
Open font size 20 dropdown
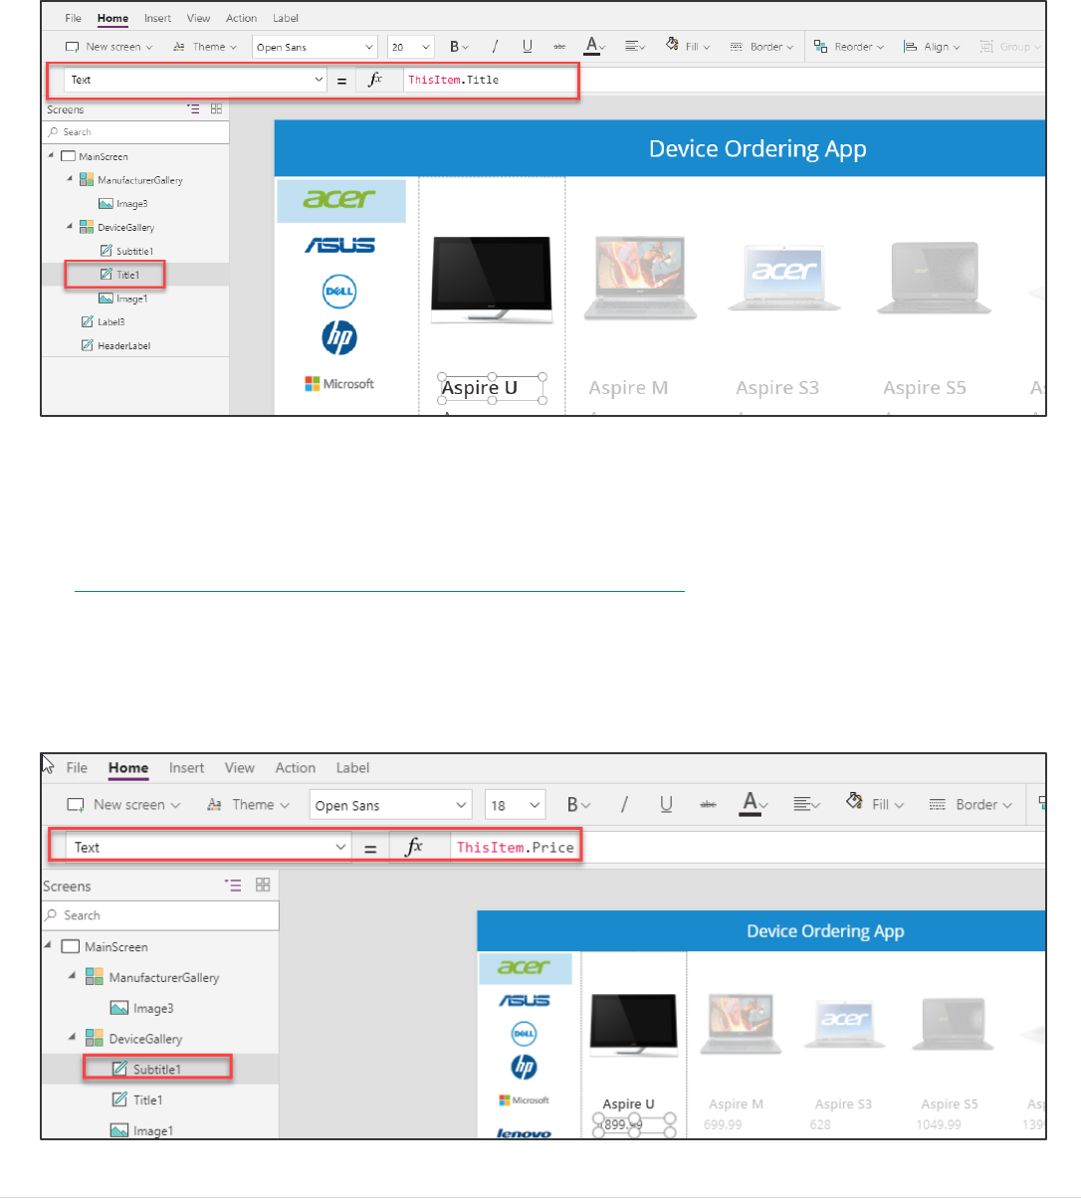pos(411,47)
